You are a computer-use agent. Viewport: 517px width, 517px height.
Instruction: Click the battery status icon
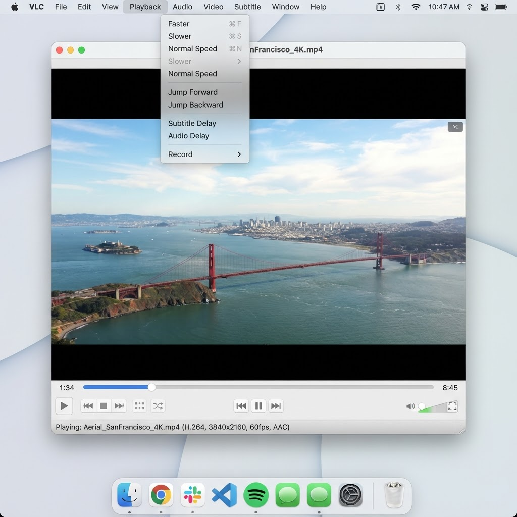click(x=501, y=7)
